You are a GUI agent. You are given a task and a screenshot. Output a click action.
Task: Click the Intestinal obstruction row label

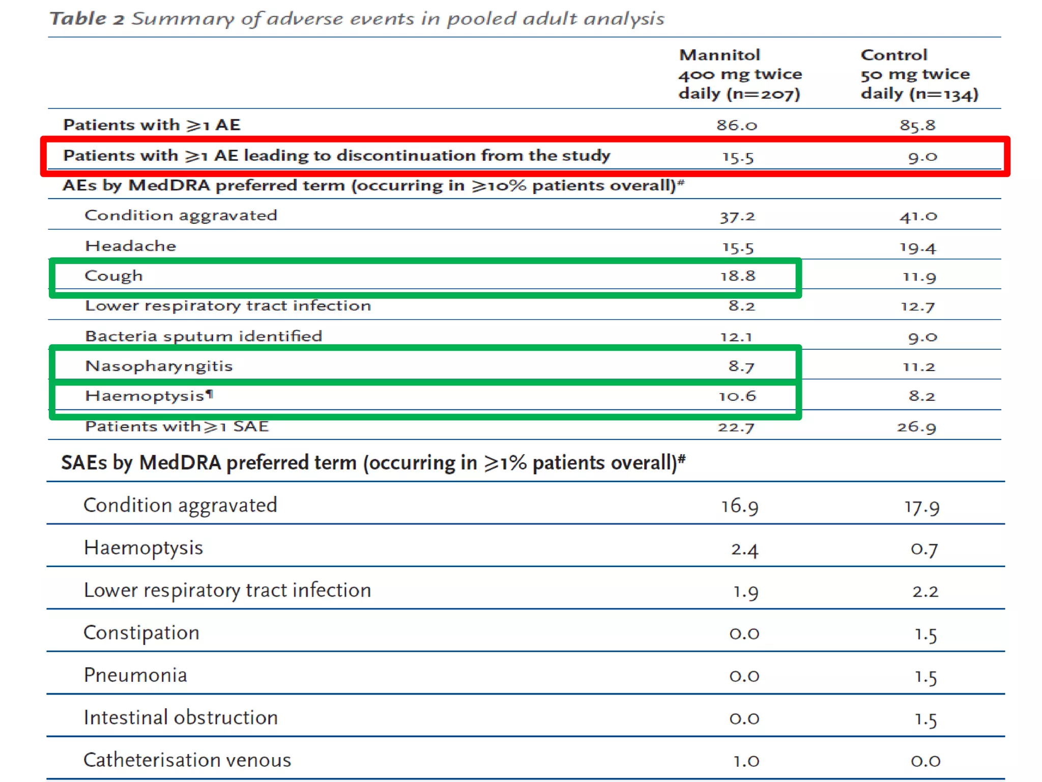click(181, 718)
